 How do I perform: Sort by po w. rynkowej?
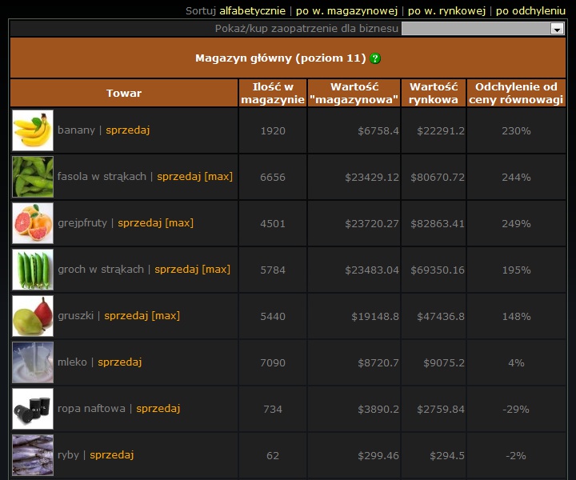click(x=446, y=10)
